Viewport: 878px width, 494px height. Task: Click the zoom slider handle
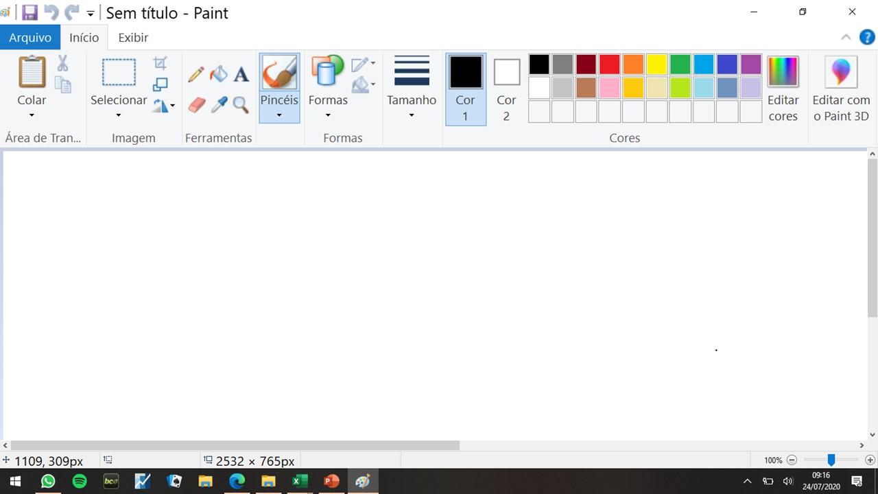[x=831, y=460]
